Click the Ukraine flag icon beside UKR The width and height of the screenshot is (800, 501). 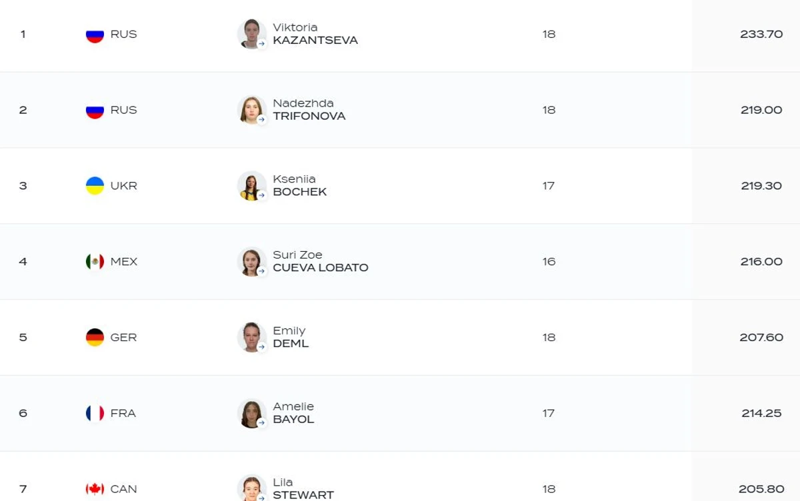[95, 186]
